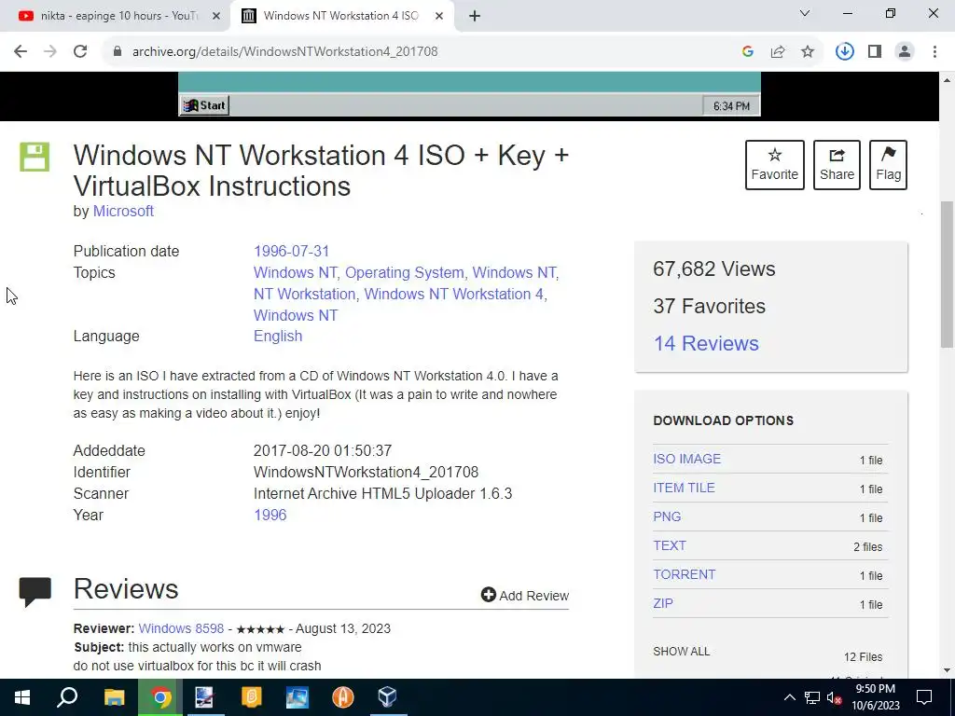The height and width of the screenshot is (716, 955).
Task: Open the English language link
Action: coord(278,336)
